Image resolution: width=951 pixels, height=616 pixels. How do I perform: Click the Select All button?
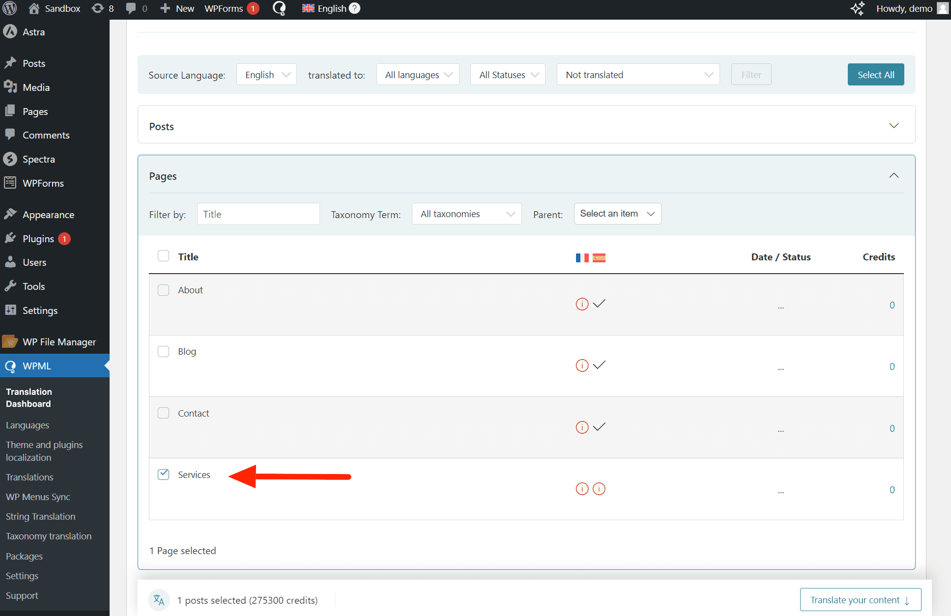point(876,75)
